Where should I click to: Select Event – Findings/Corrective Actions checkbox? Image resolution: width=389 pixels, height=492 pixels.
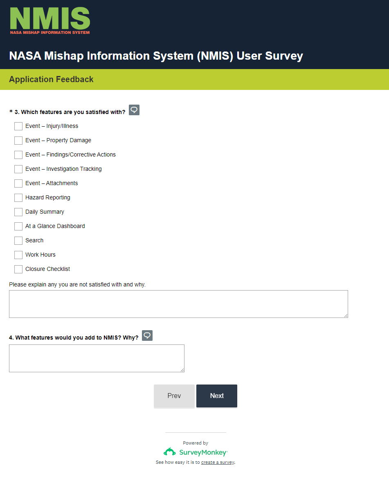tap(18, 155)
